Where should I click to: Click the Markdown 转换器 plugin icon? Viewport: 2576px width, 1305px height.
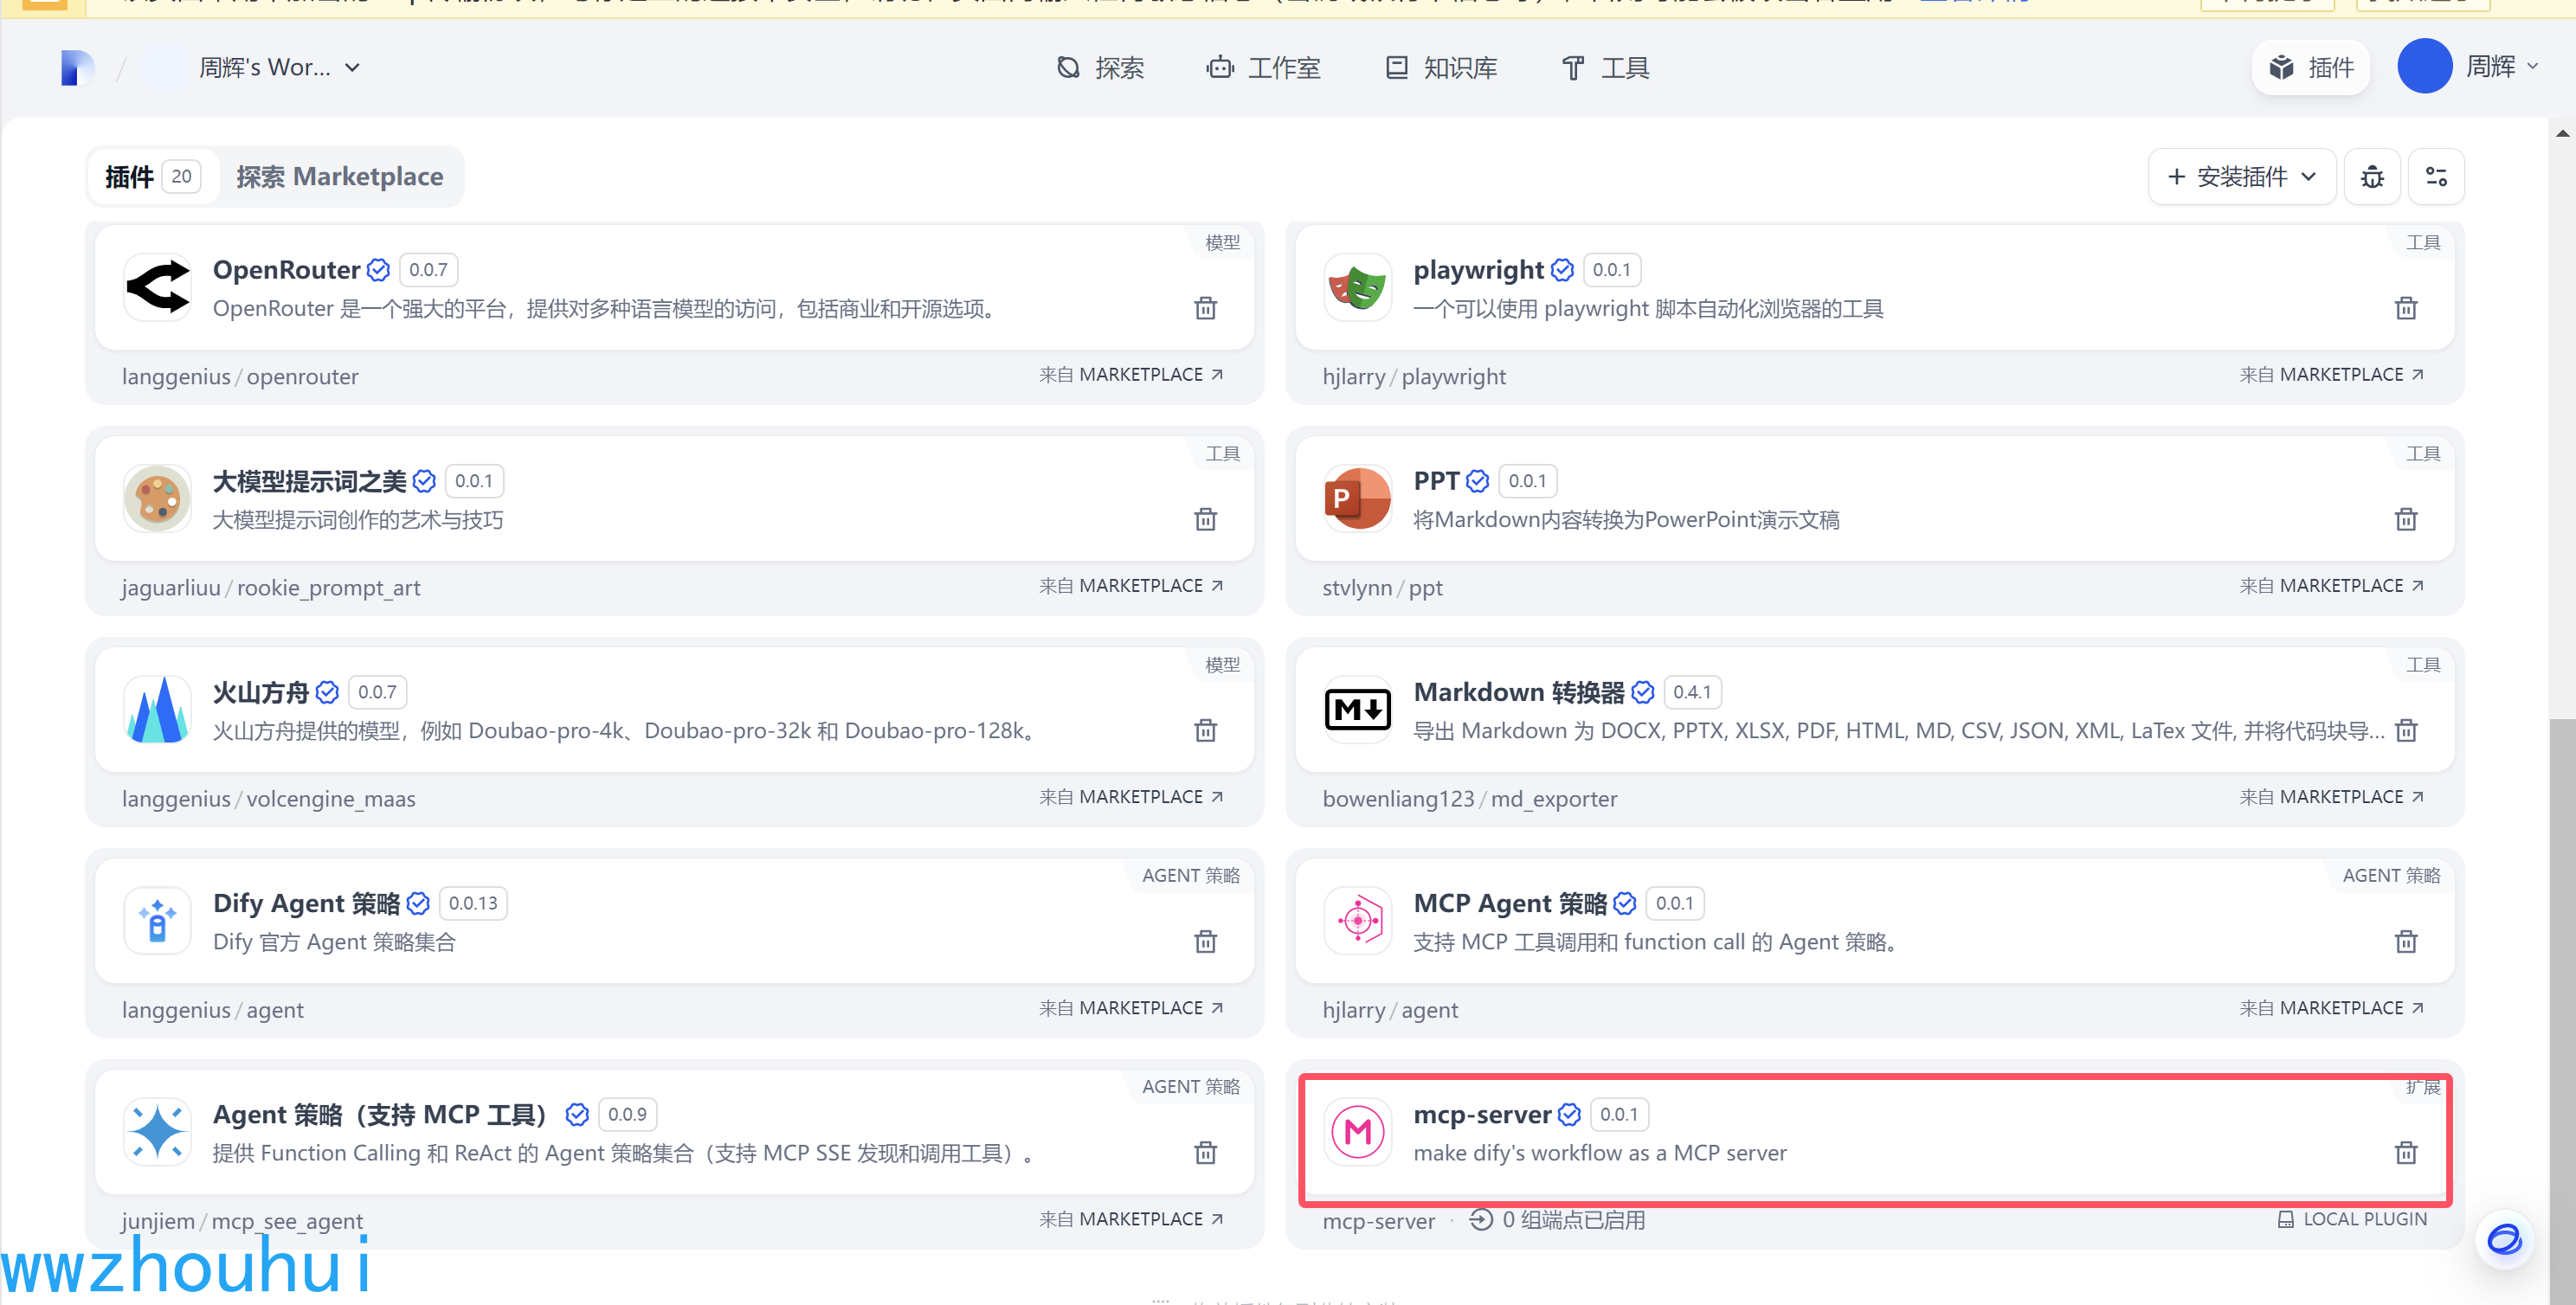pyautogui.click(x=1357, y=709)
